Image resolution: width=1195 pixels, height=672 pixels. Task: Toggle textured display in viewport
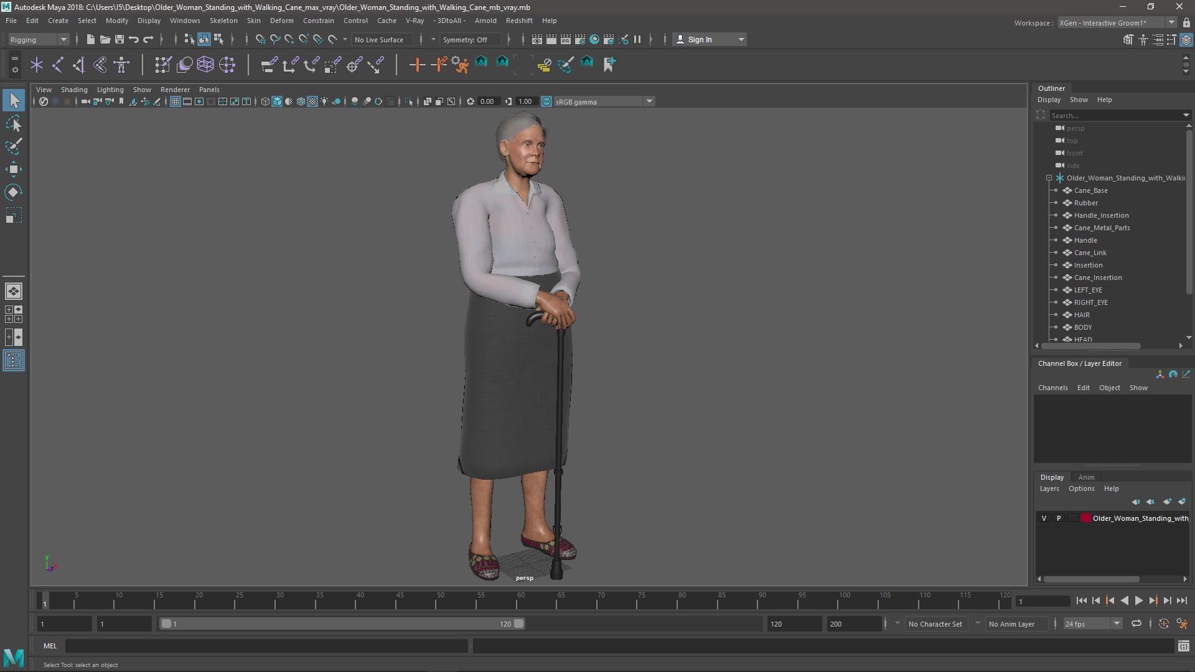312,101
